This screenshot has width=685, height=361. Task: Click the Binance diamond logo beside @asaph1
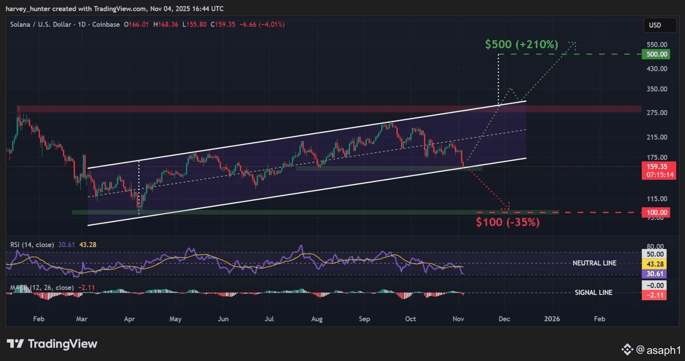pos(627,349)
